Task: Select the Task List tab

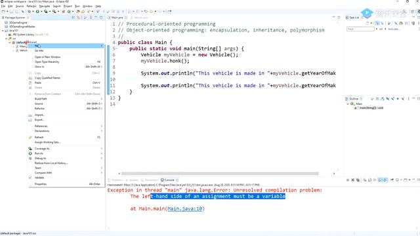Action: coord(354,18)
